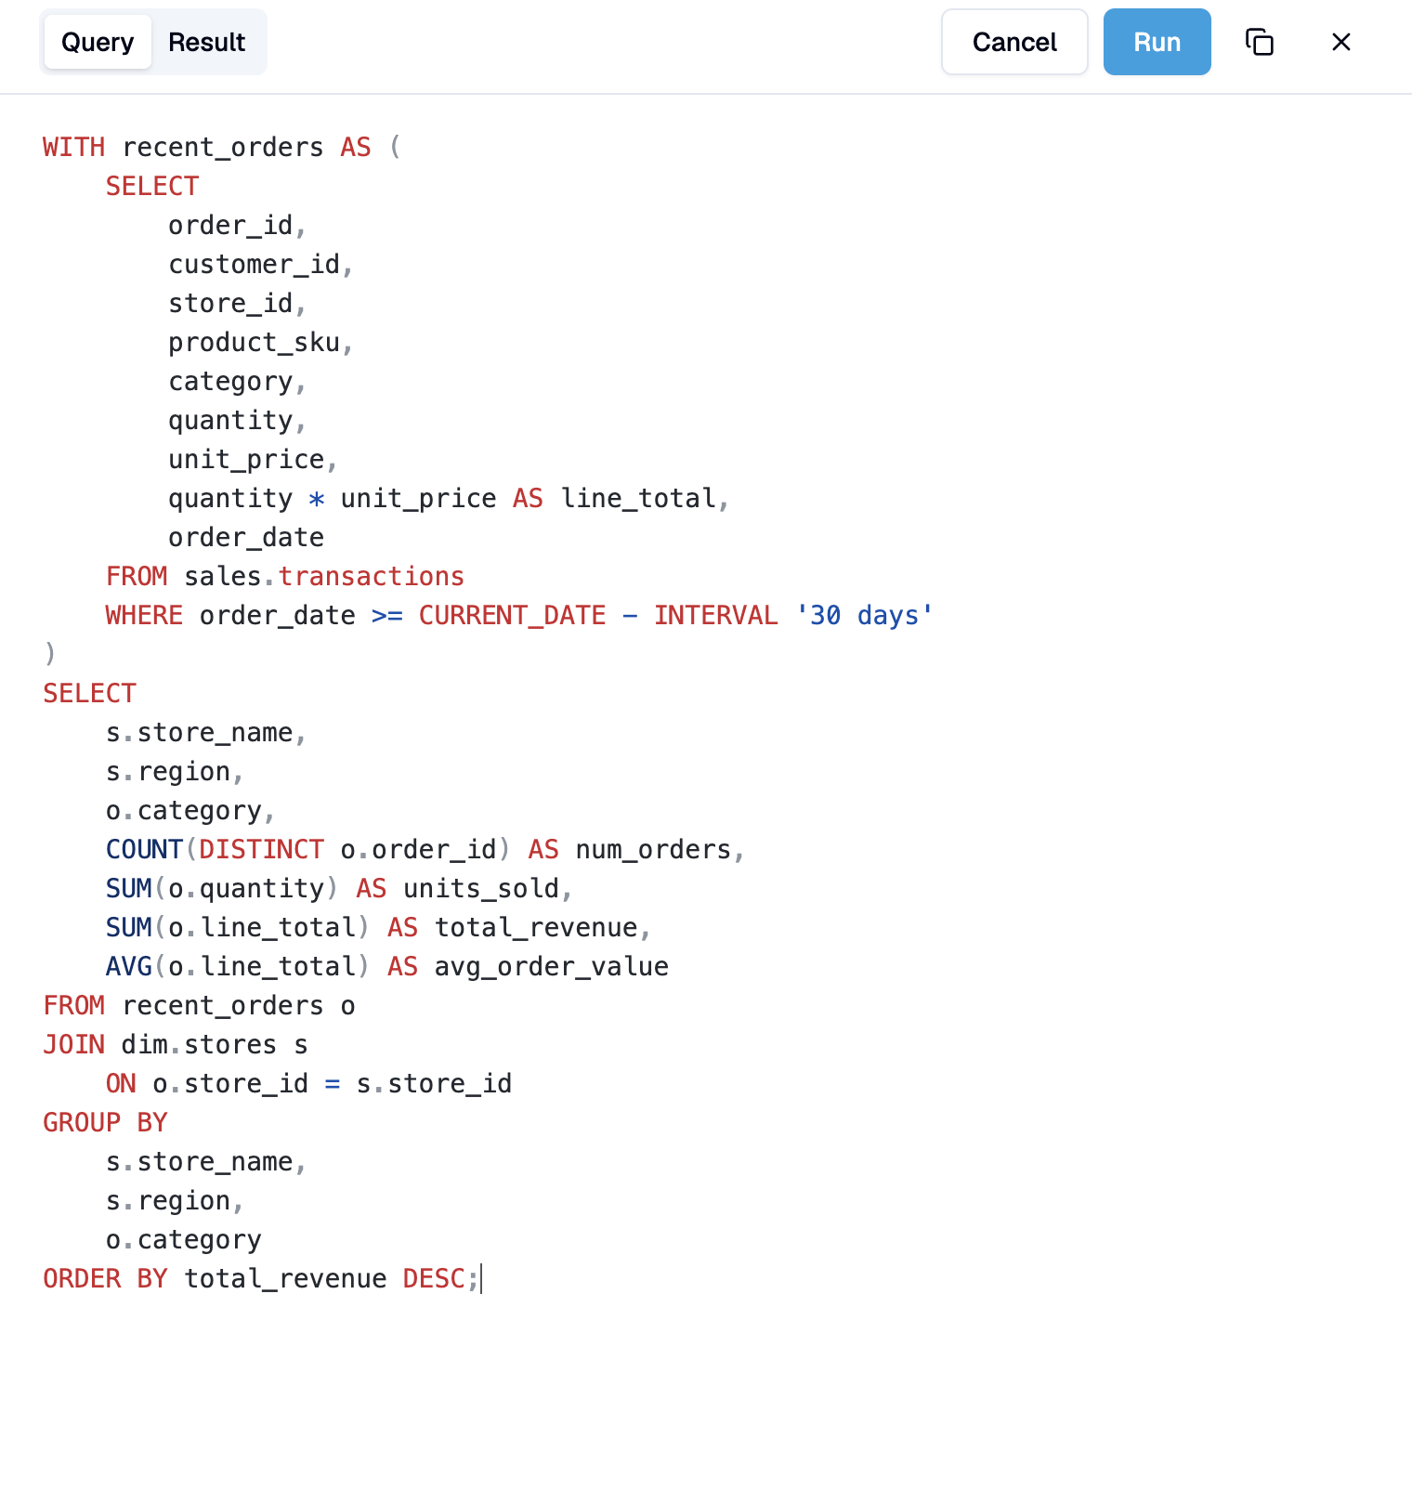Click the Cancel button

1014,42
